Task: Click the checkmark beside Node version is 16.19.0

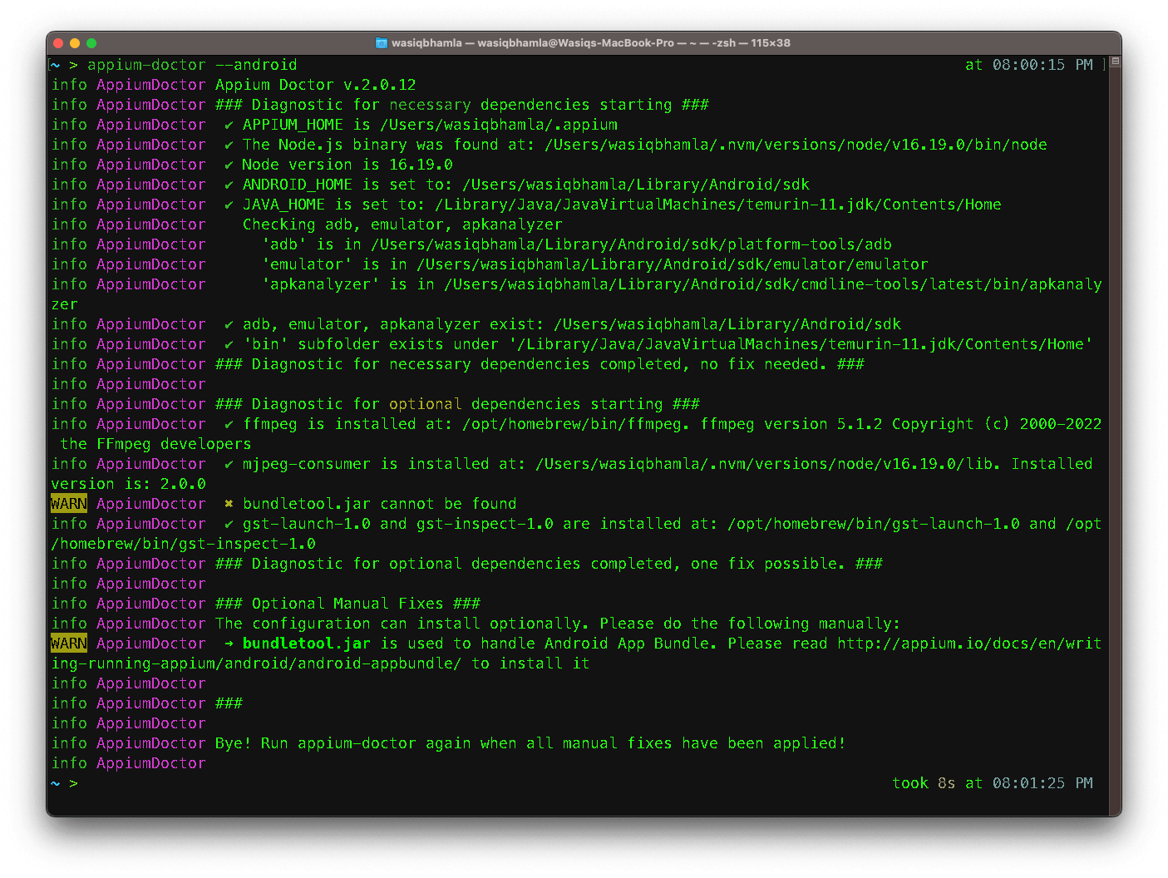Action: click(x=228, y=164)
